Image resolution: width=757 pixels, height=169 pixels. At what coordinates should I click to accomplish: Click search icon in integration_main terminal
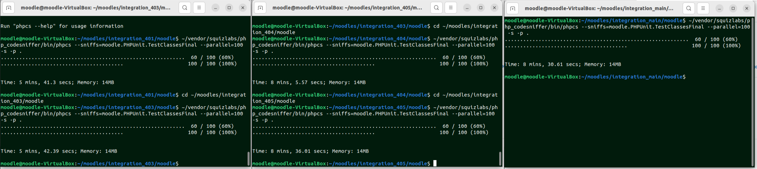pos(689,8)
